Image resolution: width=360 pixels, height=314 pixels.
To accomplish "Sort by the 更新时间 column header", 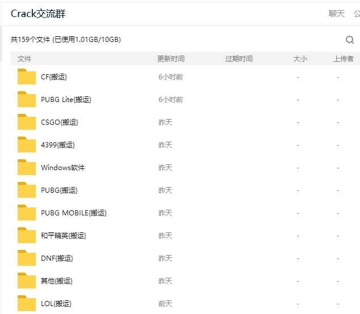I will (171, 59).
